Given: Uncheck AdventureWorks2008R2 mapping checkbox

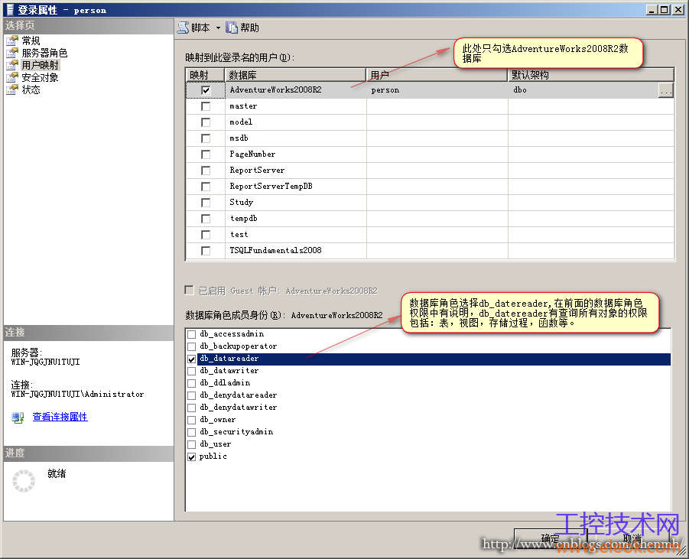Looking at the screenshot, I should (x=206, y=90).
